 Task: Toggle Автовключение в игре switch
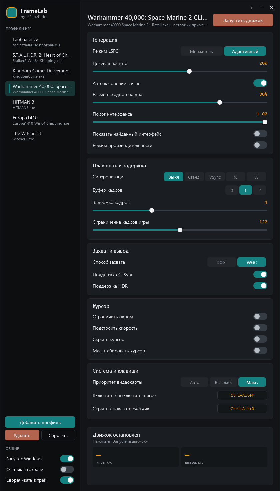(260, 83)
